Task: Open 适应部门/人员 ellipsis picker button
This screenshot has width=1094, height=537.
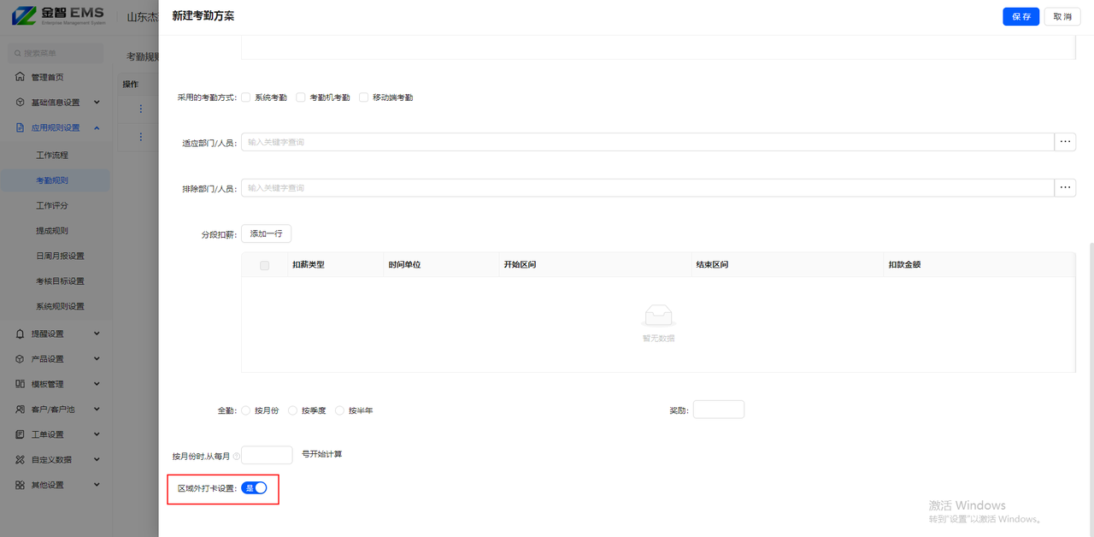Action: tap(1065, 142)
